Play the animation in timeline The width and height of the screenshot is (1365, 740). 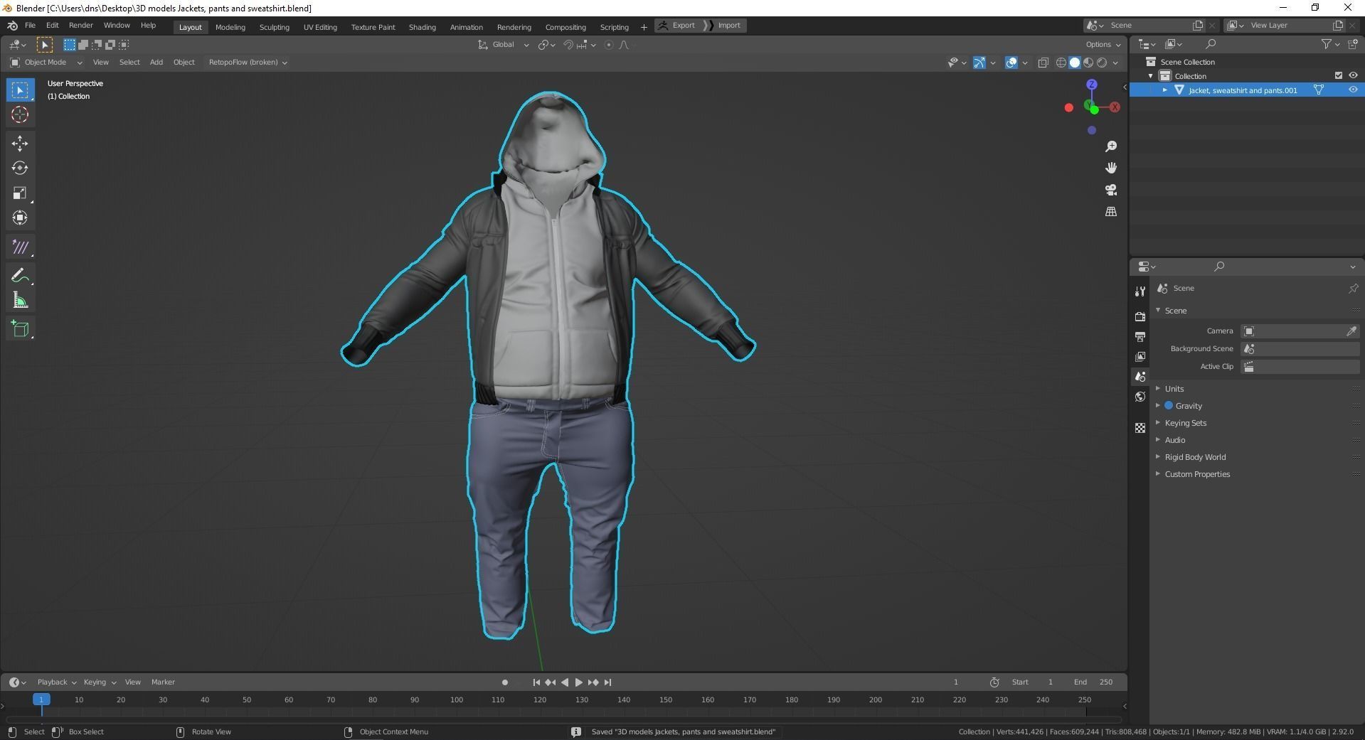[x=579, y=682]
